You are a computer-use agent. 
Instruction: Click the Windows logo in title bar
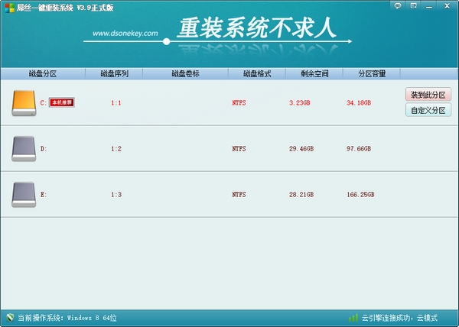click(9, 8)
